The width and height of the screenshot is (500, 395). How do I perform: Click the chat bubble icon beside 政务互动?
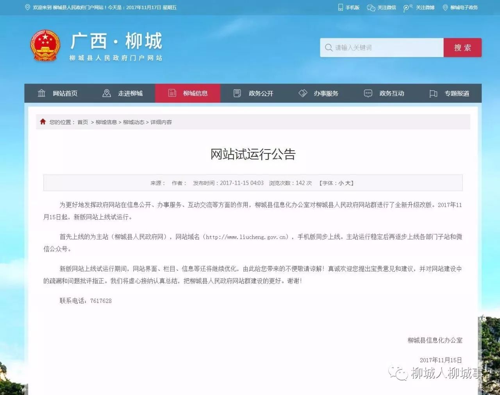pyautogui.click(x=368, y=93)
